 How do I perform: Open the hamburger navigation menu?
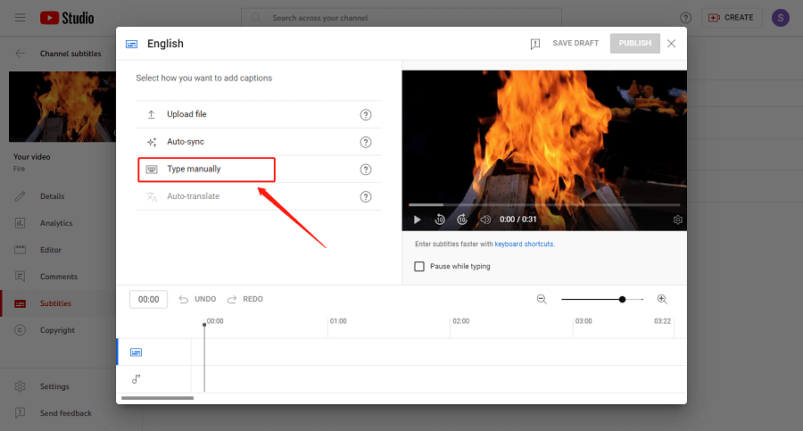coord(20,18)
